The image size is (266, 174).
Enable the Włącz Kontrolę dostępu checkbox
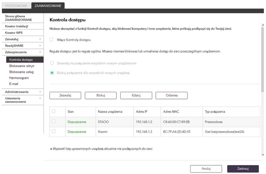51,39
